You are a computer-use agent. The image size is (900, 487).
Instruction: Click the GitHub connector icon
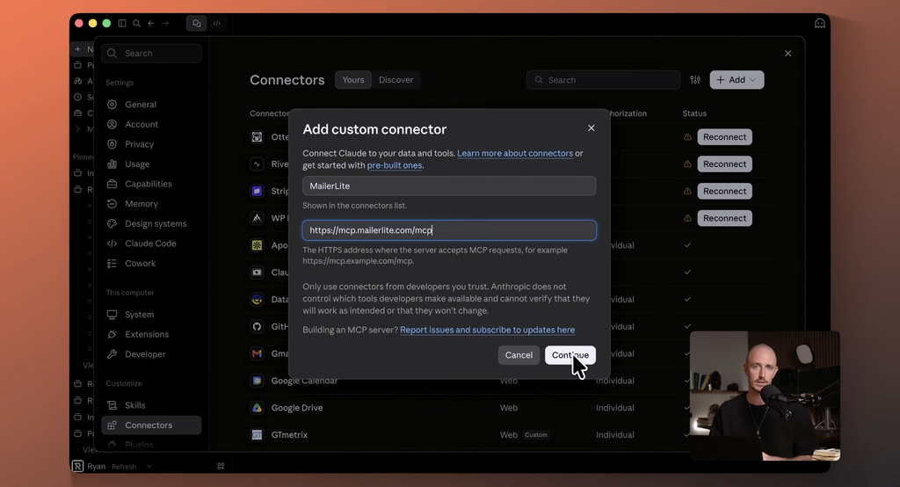257,327
